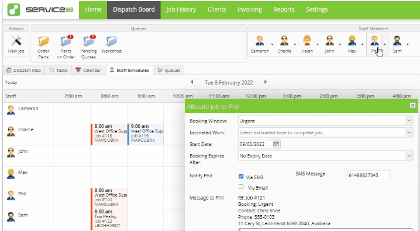Jump to Today in the schedule

coord(11,82)
